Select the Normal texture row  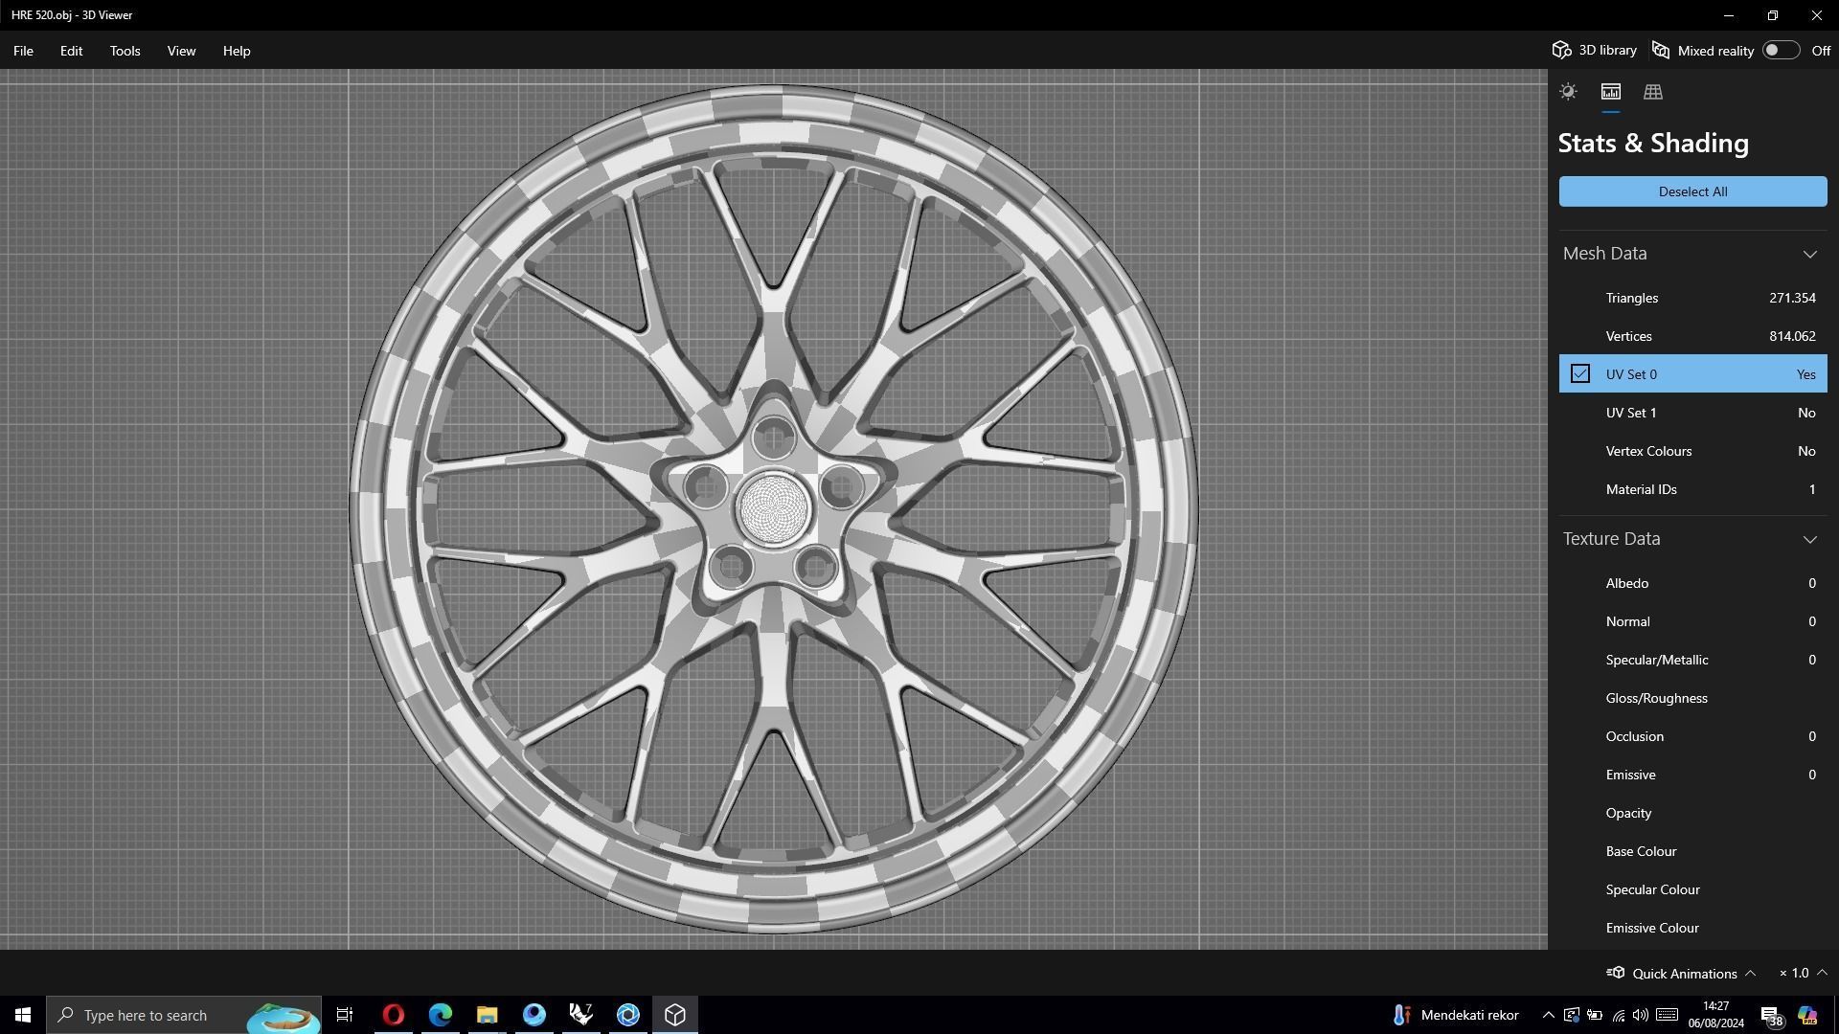click(x=1692, y=621)
